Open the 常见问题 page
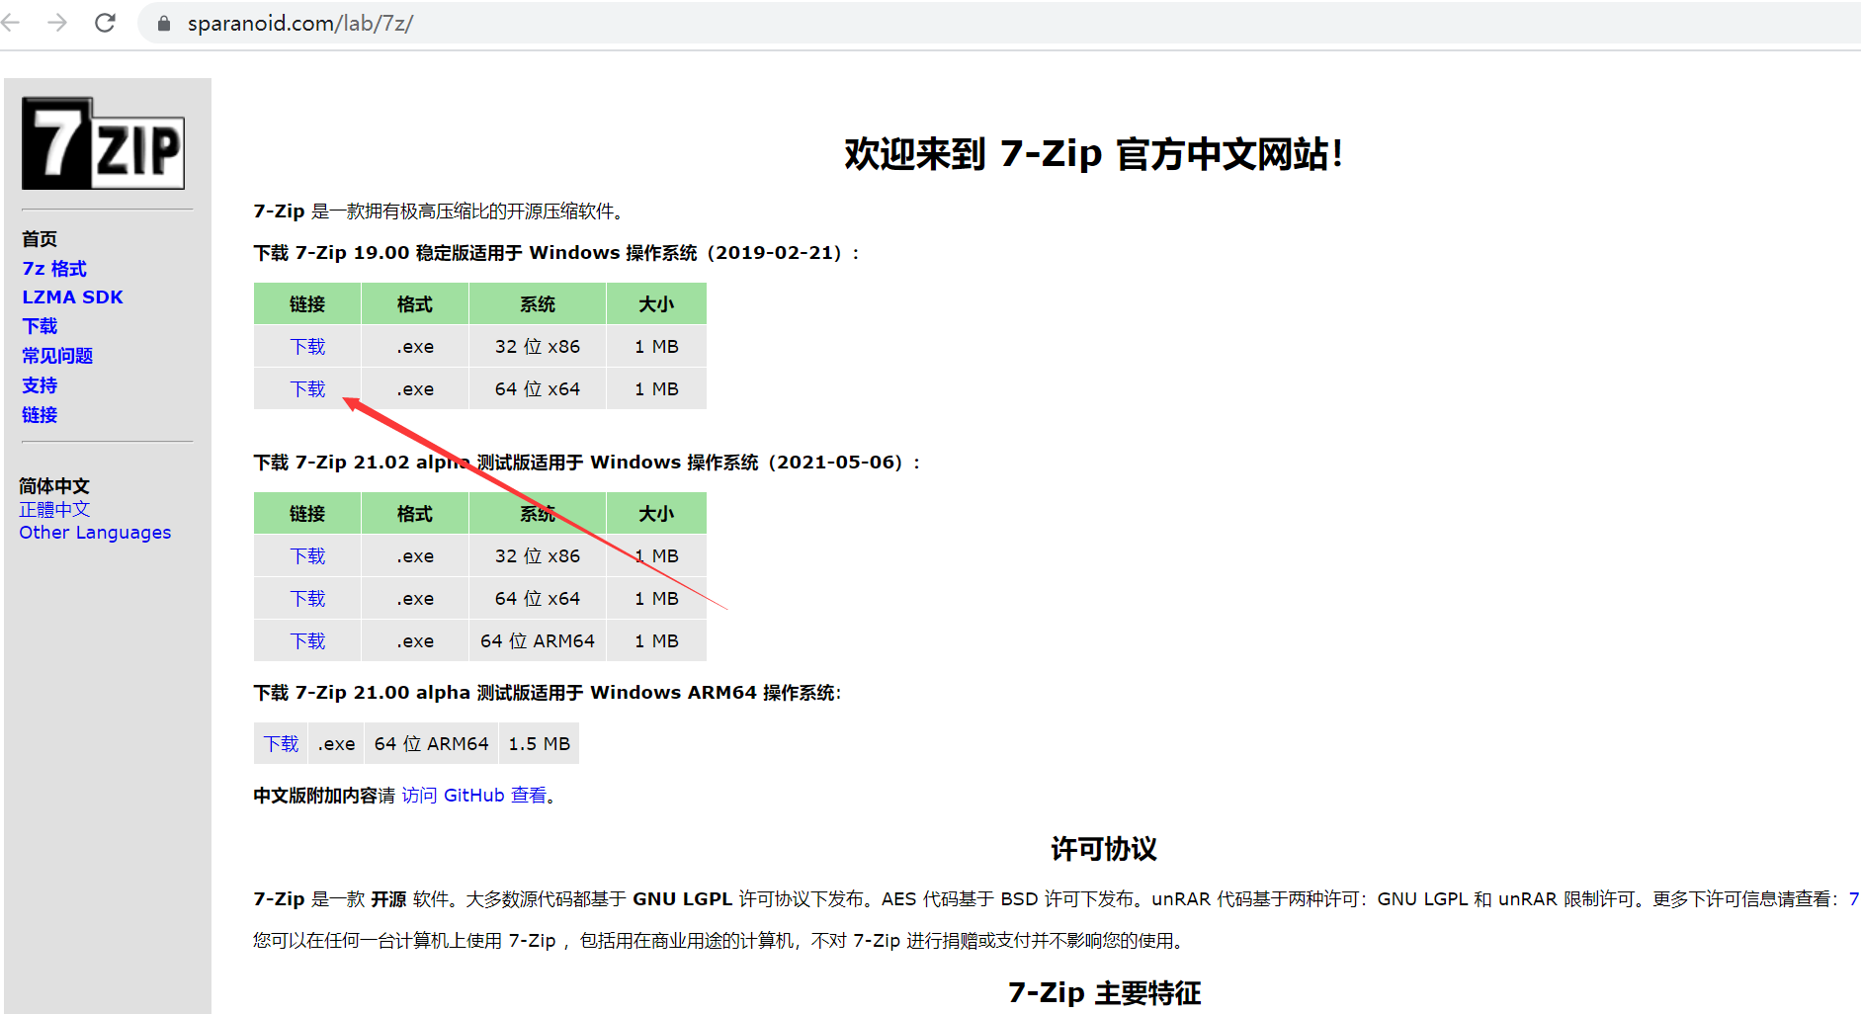This screenshot has width=1861, height=1014. 56,355
